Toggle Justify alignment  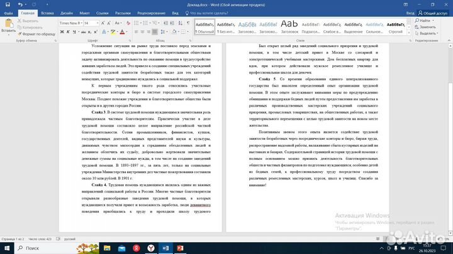point(155,32)
